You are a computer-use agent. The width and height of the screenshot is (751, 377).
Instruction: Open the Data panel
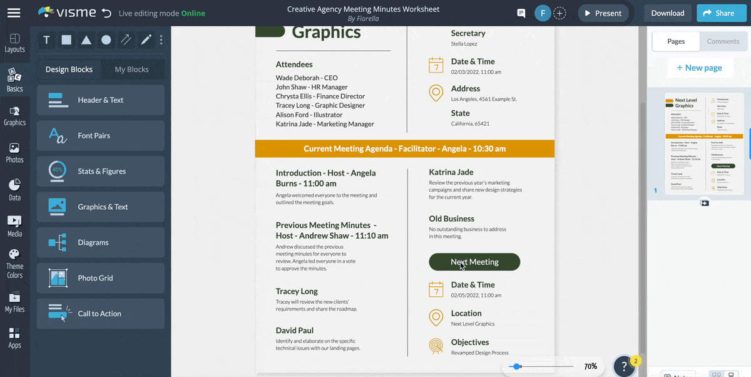14,189
